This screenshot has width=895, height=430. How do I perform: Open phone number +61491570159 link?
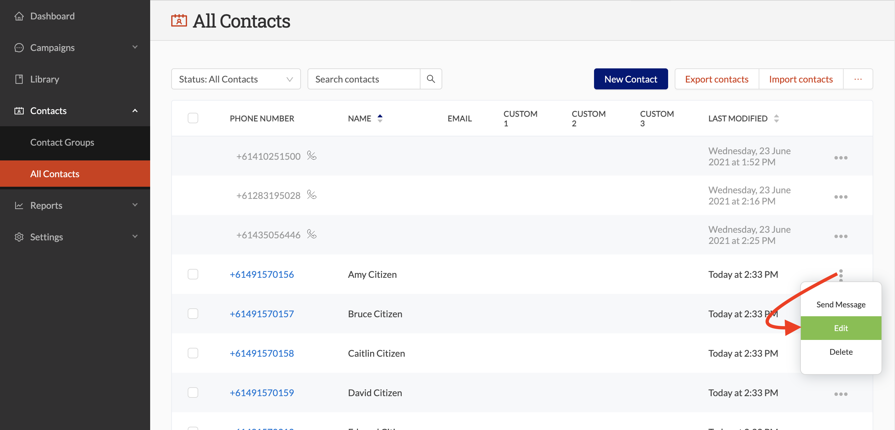pyautogui.click(x=262, y=393)
